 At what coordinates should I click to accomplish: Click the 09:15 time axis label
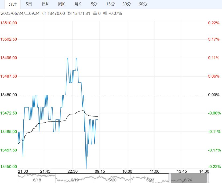pyautogui.click(x=100, y=171)
